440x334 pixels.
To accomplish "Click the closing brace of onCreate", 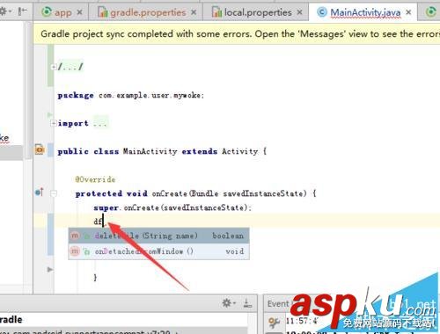I will (x=95, y=278).
